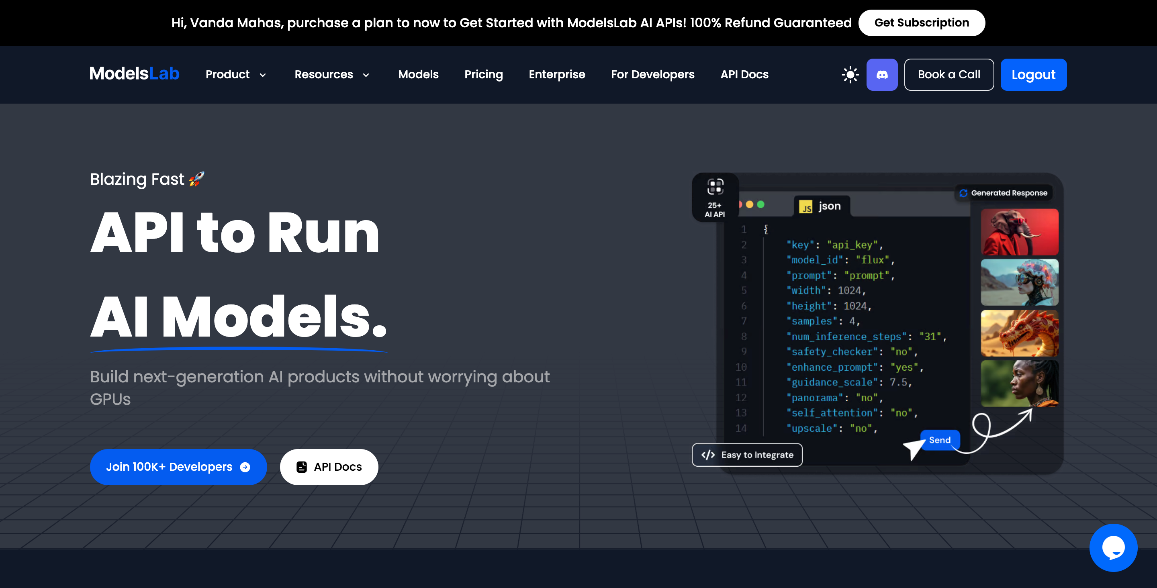Screen dimensions: 1157x588
Task: Click the Blazing Fast rocket emoji
Action: [197, 179]
